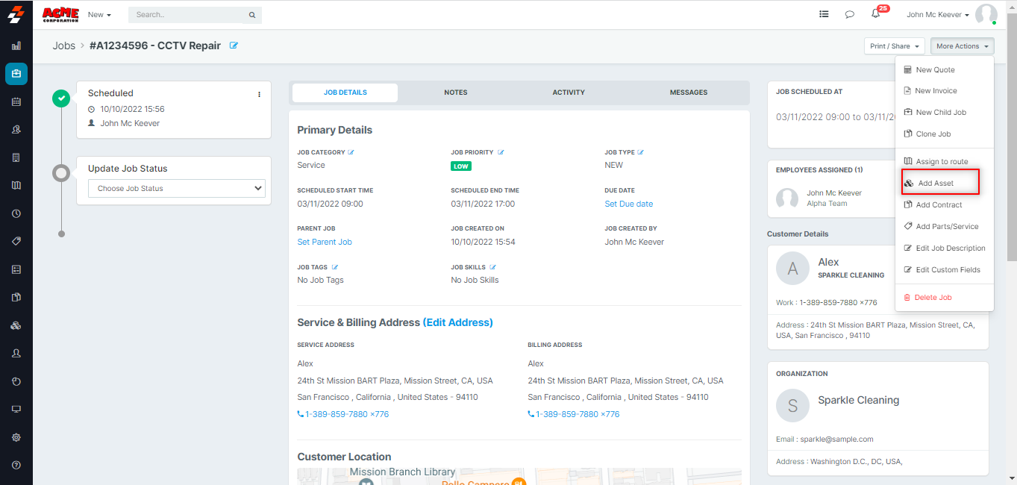
Task: Switch to the Notes tab
Action: coord(455,93)
